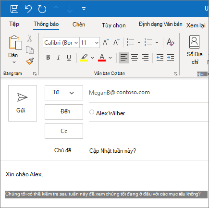The height and width of the screenshot is (208, 209).
Task: Center align the text
Action: point(135,58)
